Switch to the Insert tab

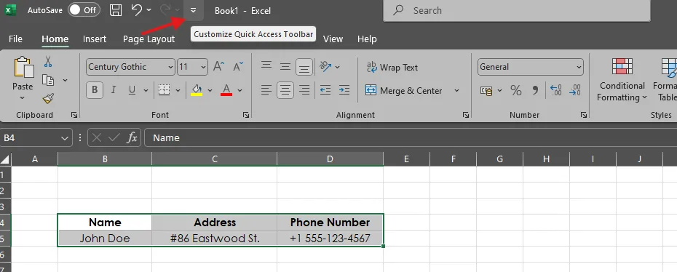point(95,39)
